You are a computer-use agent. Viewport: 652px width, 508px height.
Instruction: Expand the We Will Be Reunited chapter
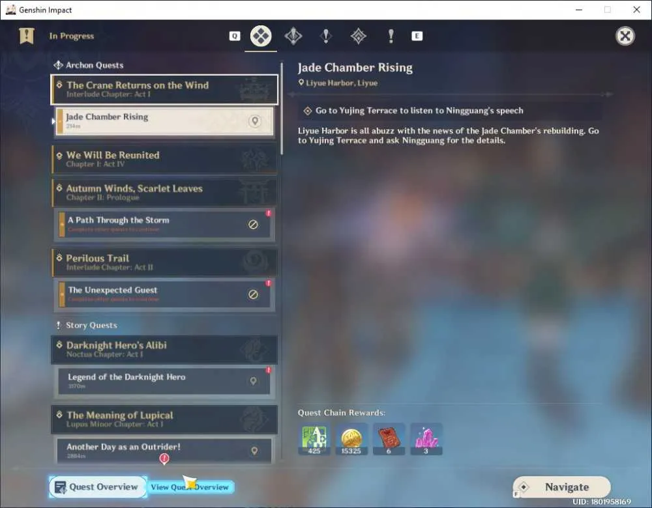[x=164, y=159]
